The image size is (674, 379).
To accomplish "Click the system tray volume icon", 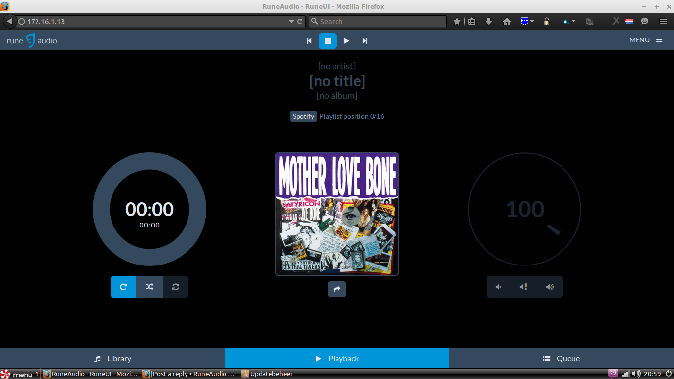I will (x=636, y=374).
